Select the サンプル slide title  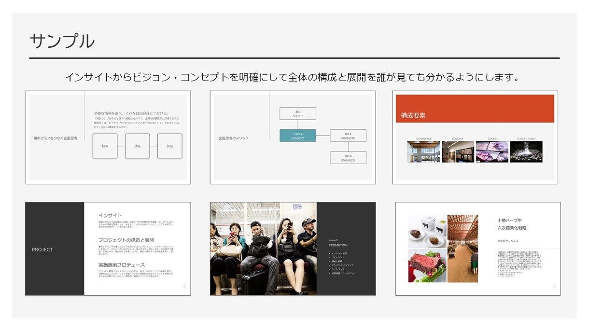coord(62,41)
